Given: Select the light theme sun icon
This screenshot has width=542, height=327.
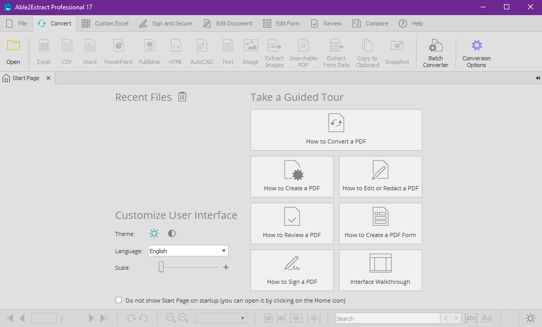Looking at the screenshot, I should [x=154, y=234].
